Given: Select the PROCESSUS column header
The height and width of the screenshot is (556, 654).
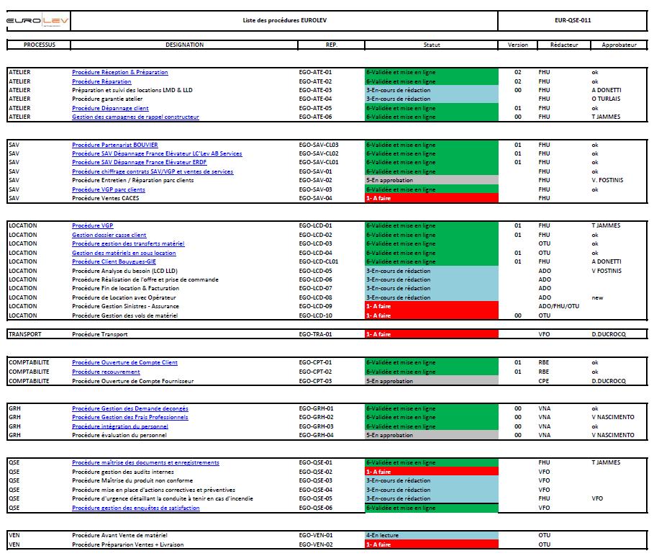Looking at the screenshot, I should tap(39, 45).
